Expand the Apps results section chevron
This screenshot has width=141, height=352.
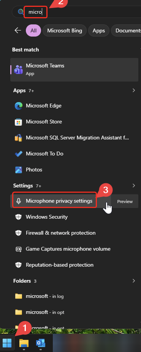click(x=134, y=90)
